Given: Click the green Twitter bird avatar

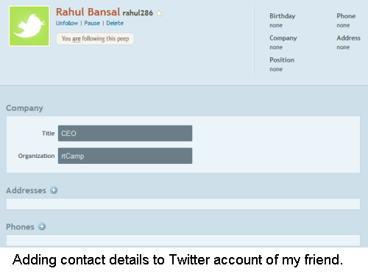Looking at the screenshot, I should coord(29,26).
